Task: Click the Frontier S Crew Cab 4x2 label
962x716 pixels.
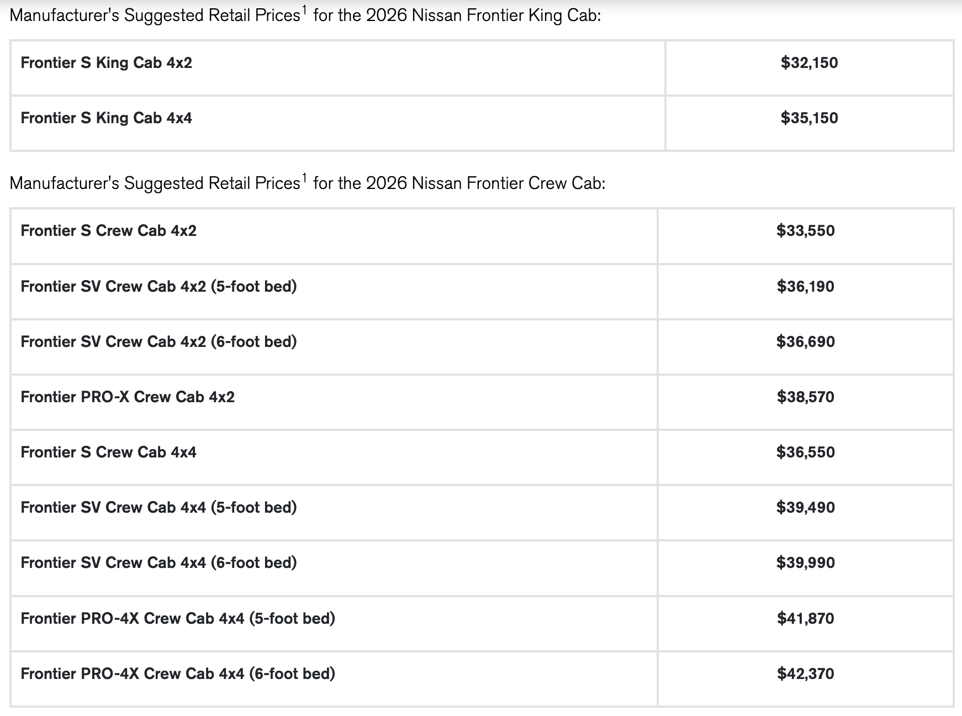Action: [109, 231]
